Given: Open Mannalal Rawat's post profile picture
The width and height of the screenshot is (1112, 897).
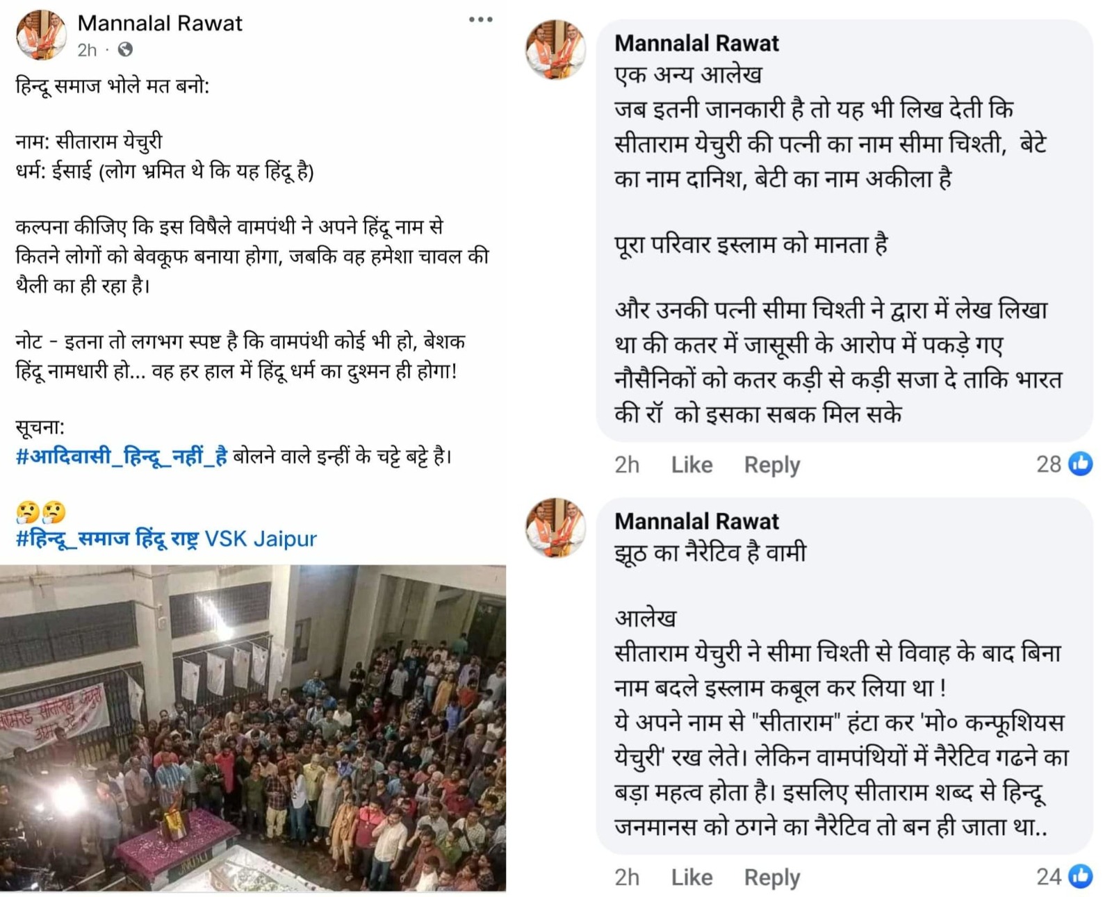Looking at the screenshot, I should (x=41, y=35).
